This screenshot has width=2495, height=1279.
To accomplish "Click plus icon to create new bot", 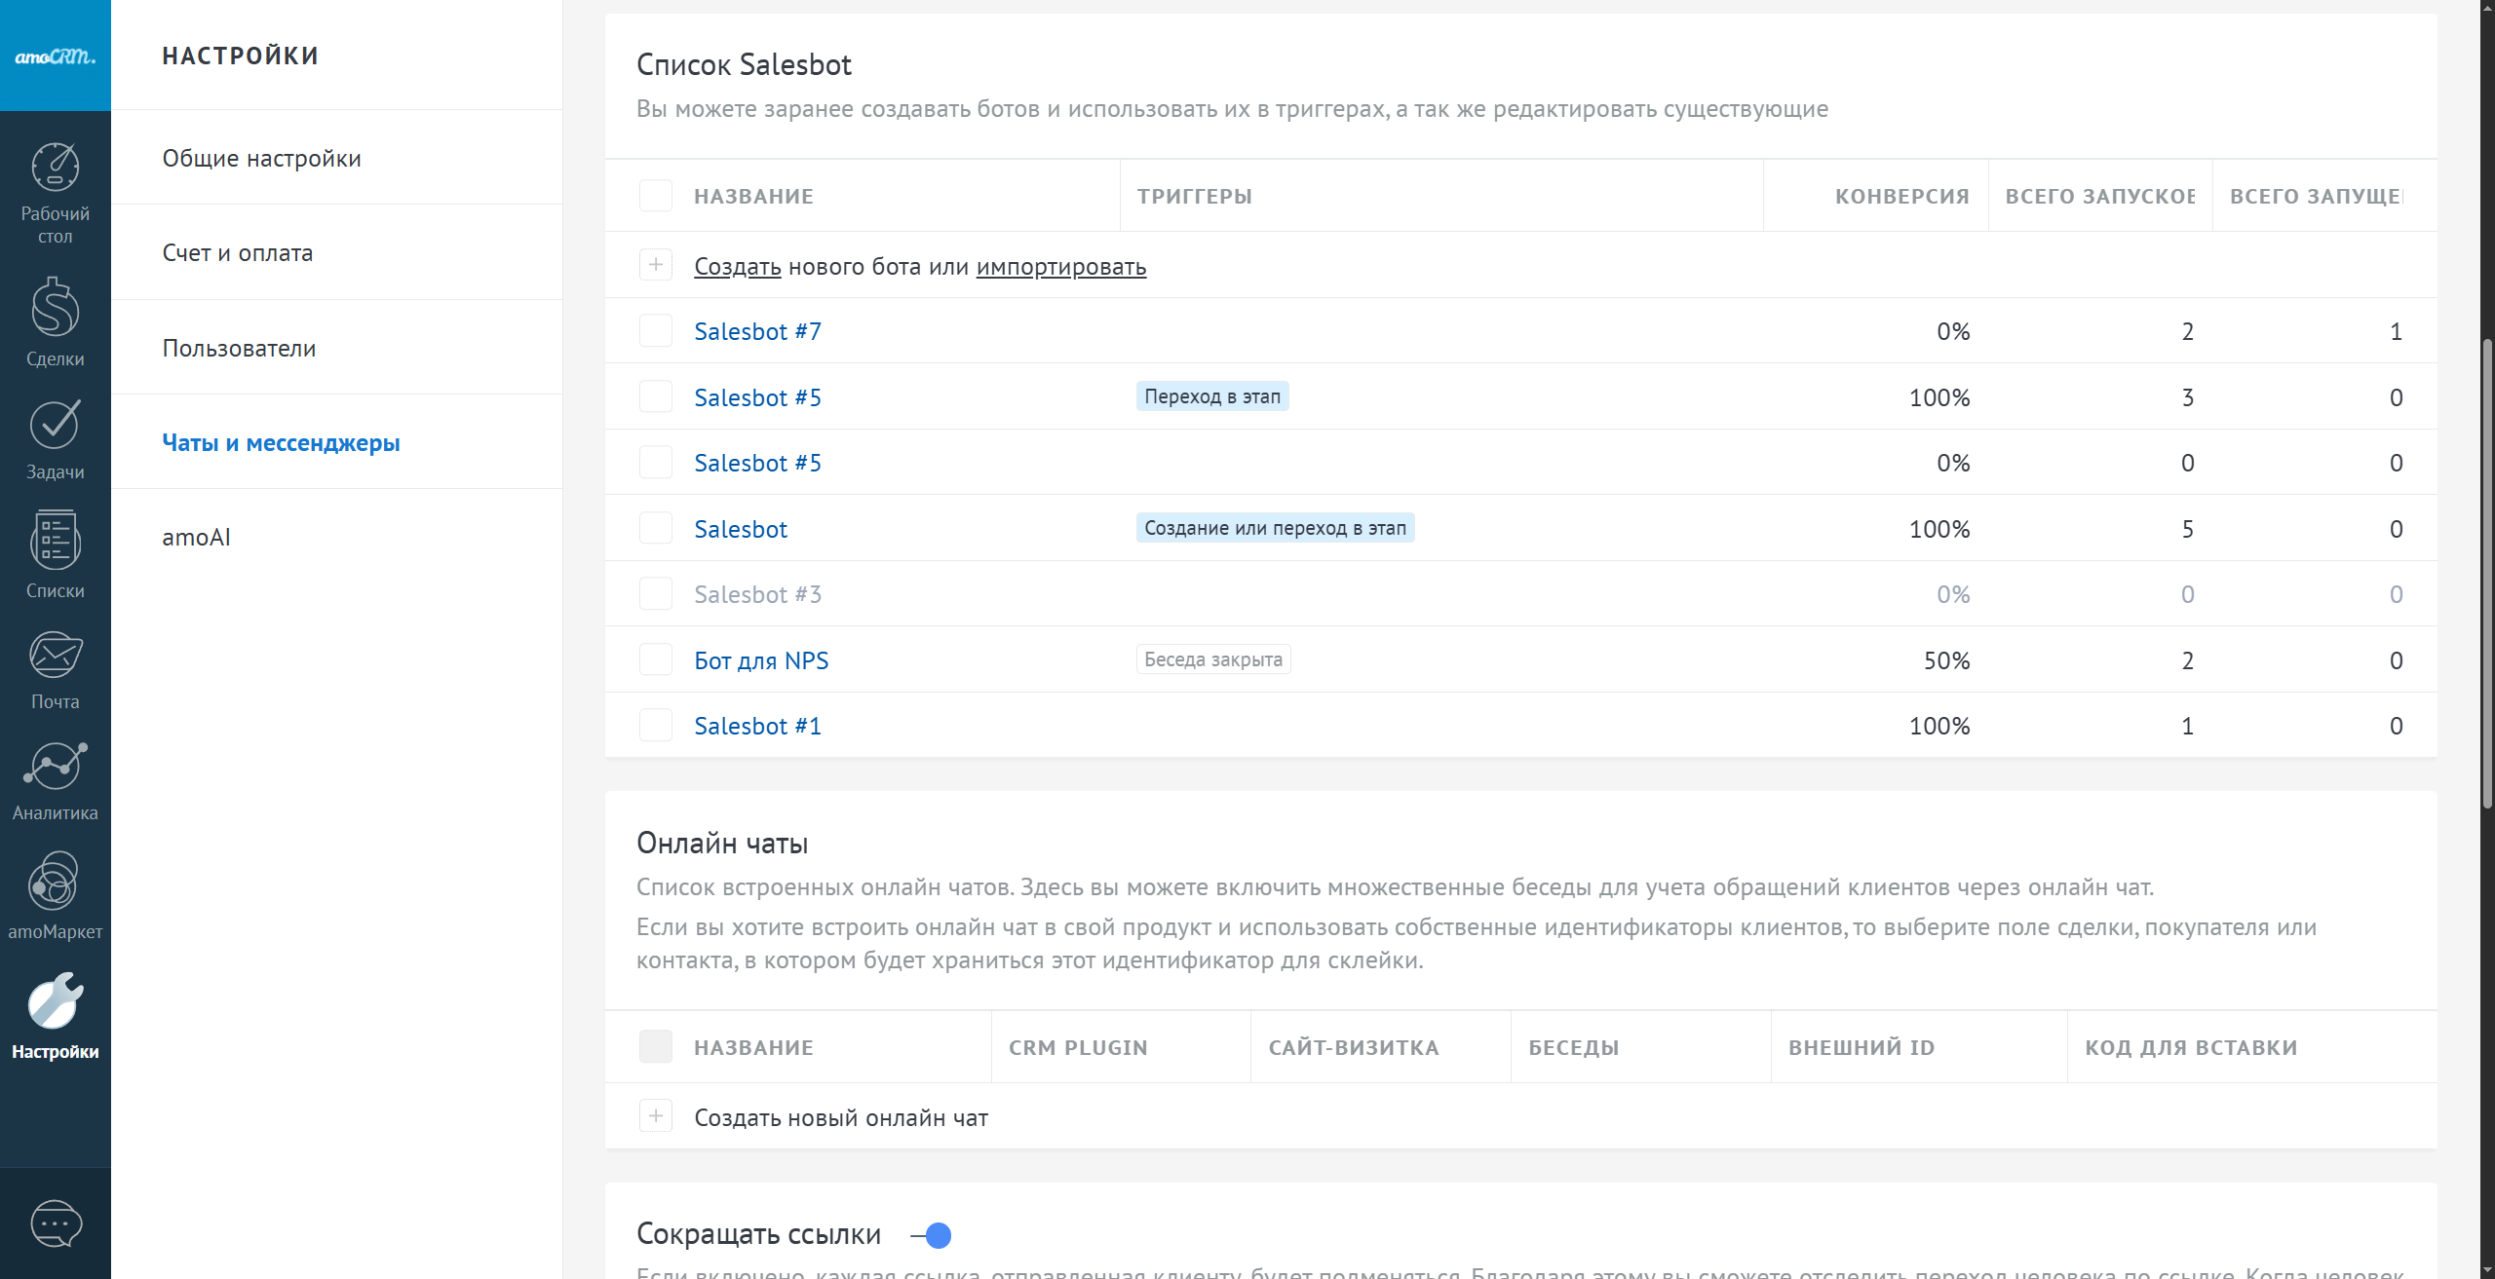I will pyautogui.click(x=656, y=265).
